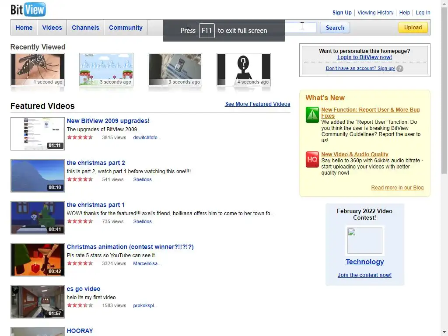Screen dimensions: 448x336
Task: Visit Shelldos channel under christmas part 2
Action: click(x=142, y=179)
